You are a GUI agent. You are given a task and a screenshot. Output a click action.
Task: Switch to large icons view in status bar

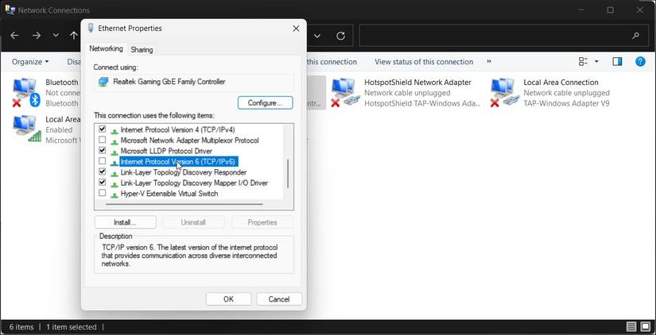coord(646,326)
